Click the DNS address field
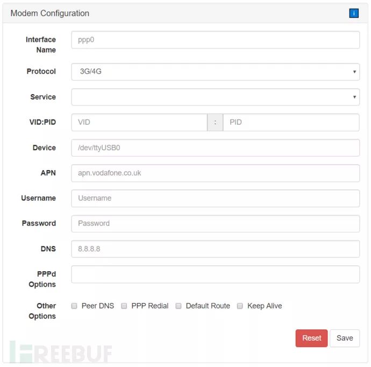Screen dimensions: 371x367 215,249
